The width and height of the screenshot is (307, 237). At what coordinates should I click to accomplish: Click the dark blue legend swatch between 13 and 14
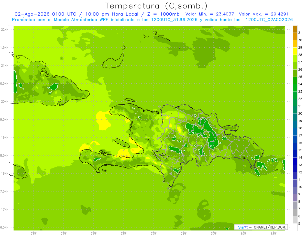coord(295,161)
